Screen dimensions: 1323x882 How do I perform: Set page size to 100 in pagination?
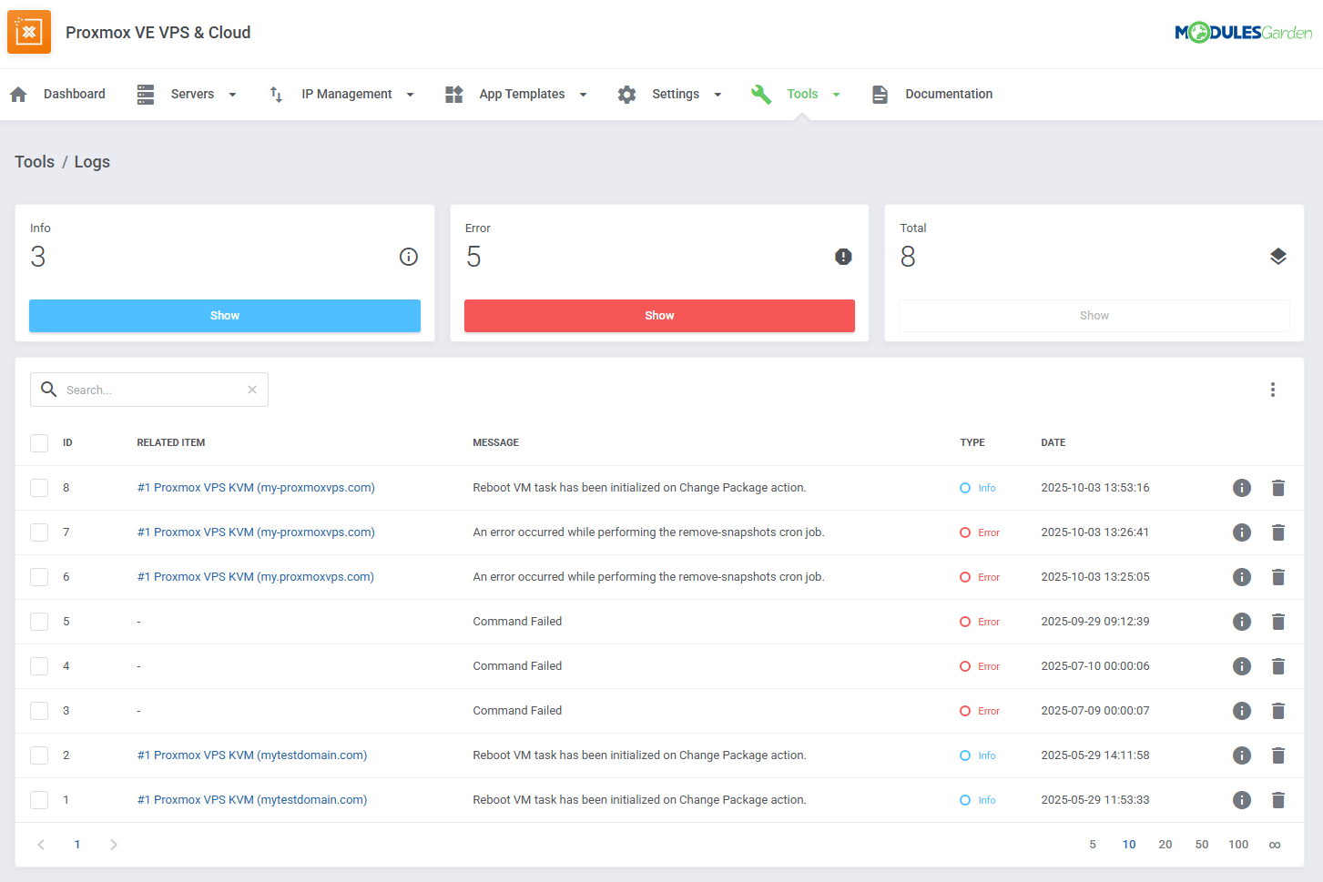click(x=1238, y=845)
